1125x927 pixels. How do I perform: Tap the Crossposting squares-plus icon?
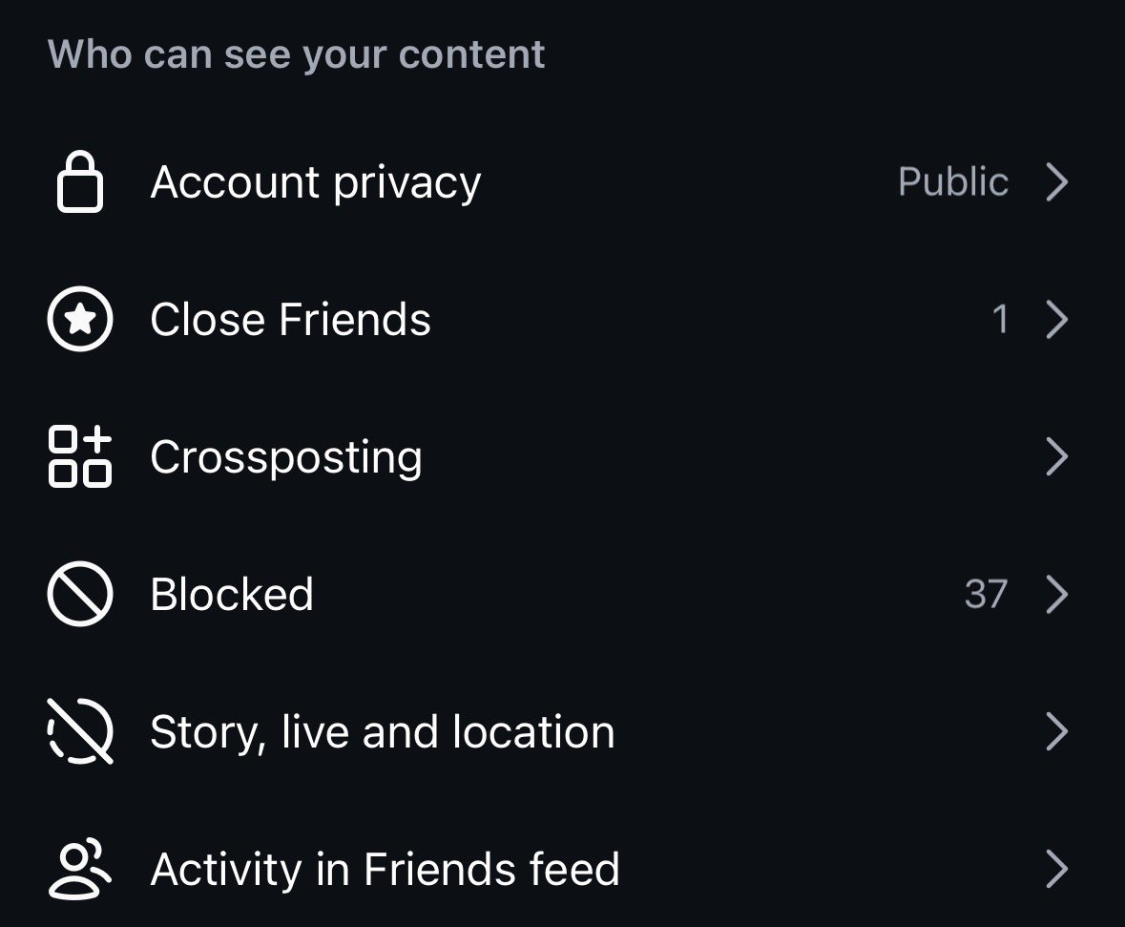click(x=79, y=456)
